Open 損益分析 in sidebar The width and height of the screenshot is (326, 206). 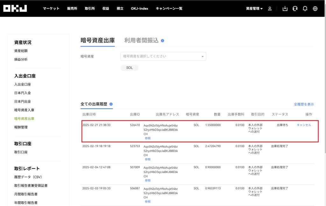click(21, 60)
